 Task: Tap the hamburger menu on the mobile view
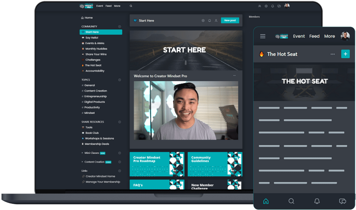coord(263,36)
